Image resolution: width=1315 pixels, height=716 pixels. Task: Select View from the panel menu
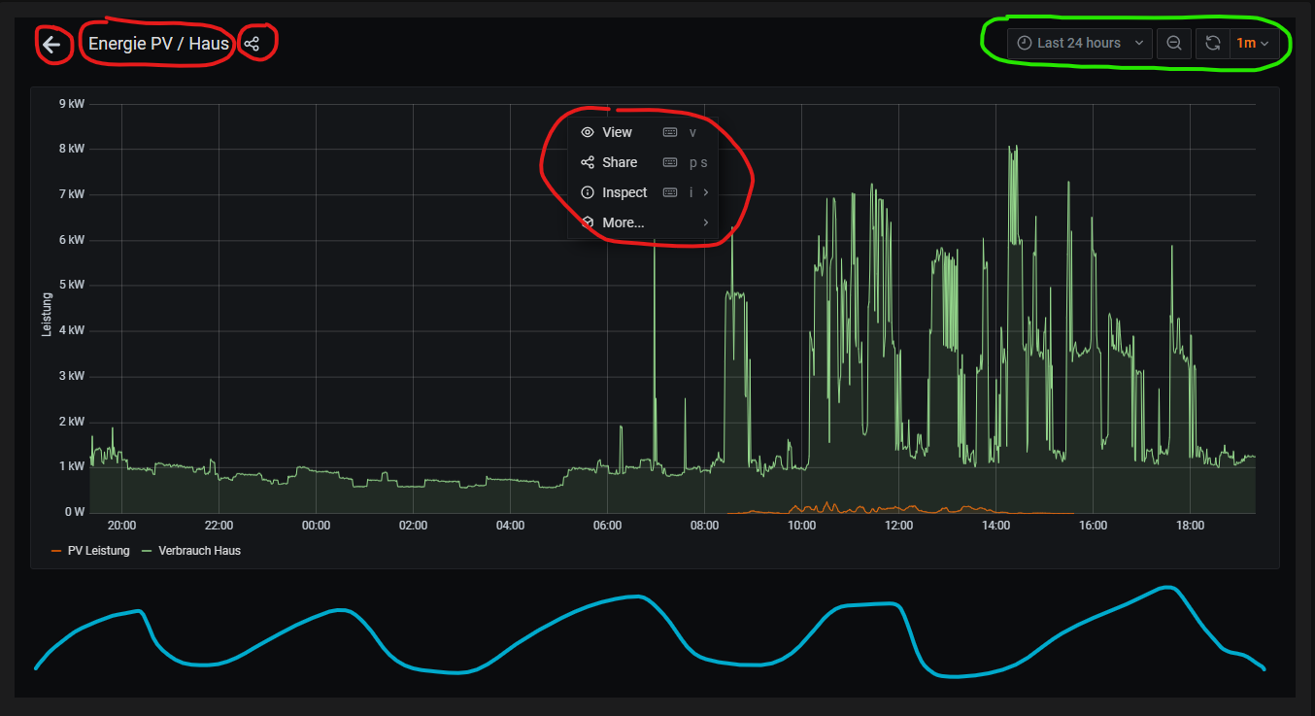pyautogui.click(x=617, y=132)
